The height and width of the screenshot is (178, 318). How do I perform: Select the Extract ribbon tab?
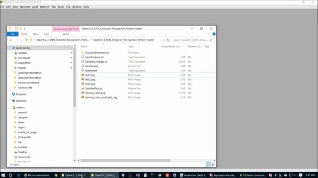(x=66, y=34)
